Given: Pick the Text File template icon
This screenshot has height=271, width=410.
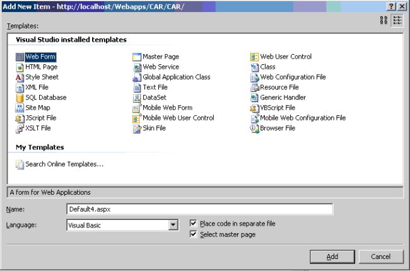Looking at the screenshot, I should [x=137, y=88].
